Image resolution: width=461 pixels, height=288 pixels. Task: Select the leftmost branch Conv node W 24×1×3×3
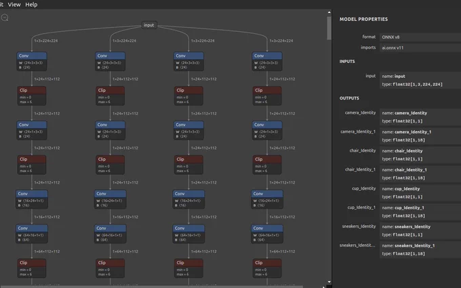[32, 131]
